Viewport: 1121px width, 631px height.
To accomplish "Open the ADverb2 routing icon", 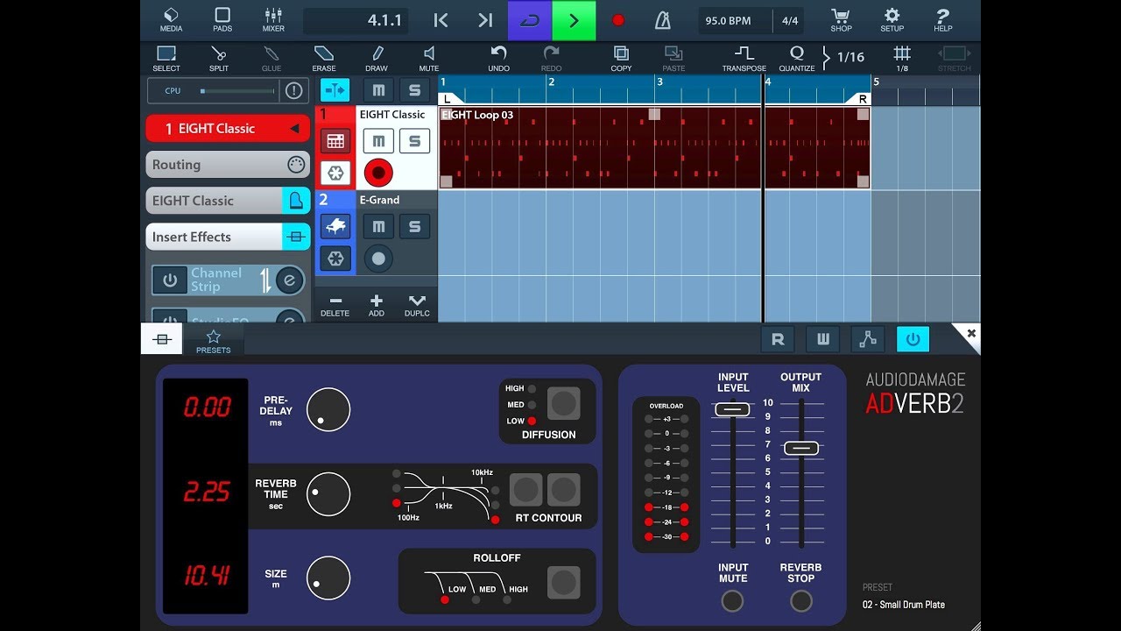I will click(x=867, y=339).
